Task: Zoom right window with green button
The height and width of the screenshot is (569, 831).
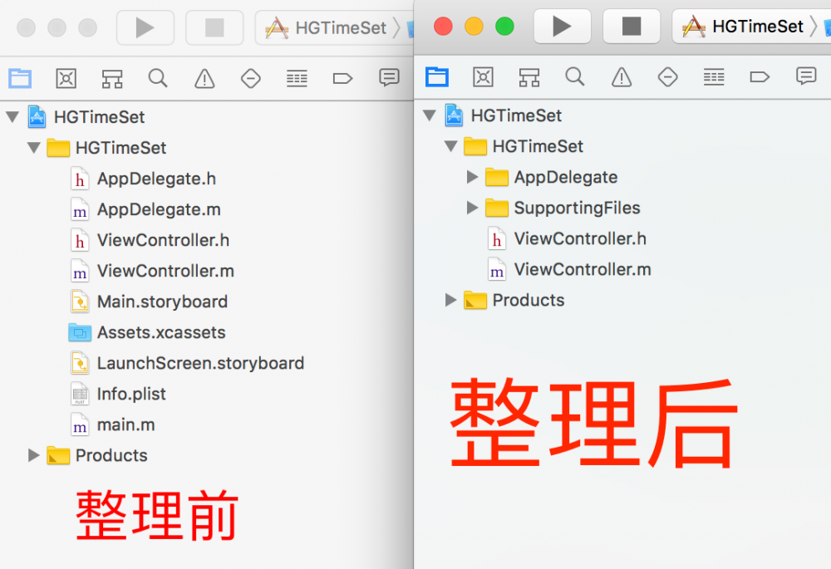Action: 504,26
